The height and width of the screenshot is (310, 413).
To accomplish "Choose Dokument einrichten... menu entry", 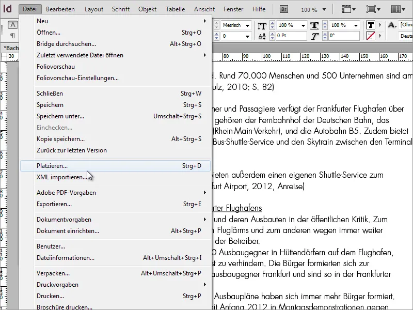I will coord(115,230).
